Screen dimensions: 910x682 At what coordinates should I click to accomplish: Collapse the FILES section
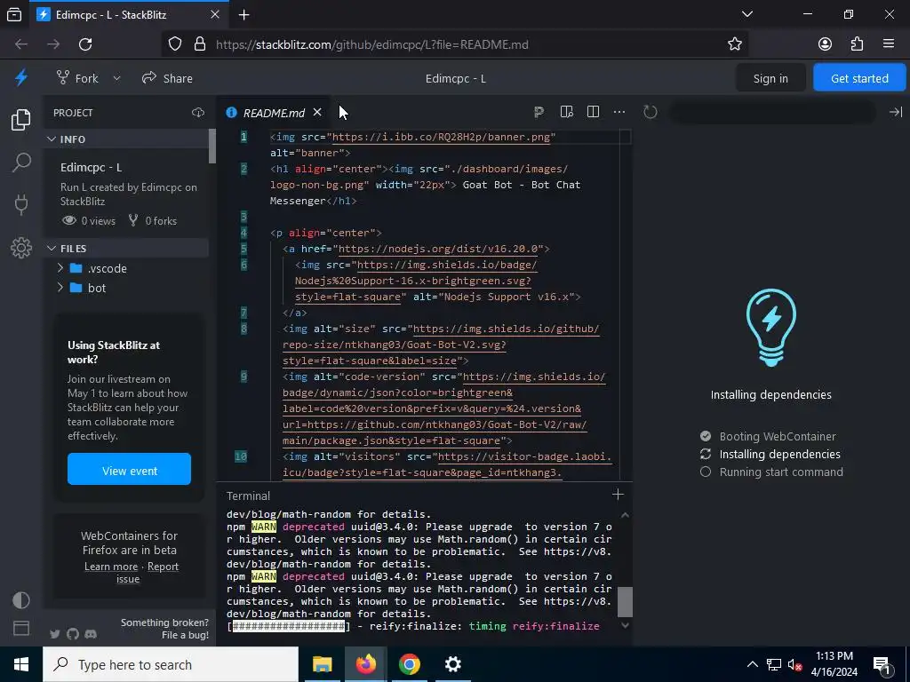coord(126,249)
